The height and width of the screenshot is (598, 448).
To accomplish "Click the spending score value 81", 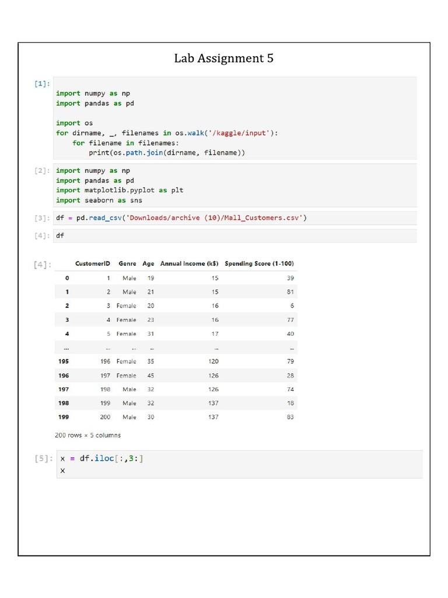I will coord(290,292).
